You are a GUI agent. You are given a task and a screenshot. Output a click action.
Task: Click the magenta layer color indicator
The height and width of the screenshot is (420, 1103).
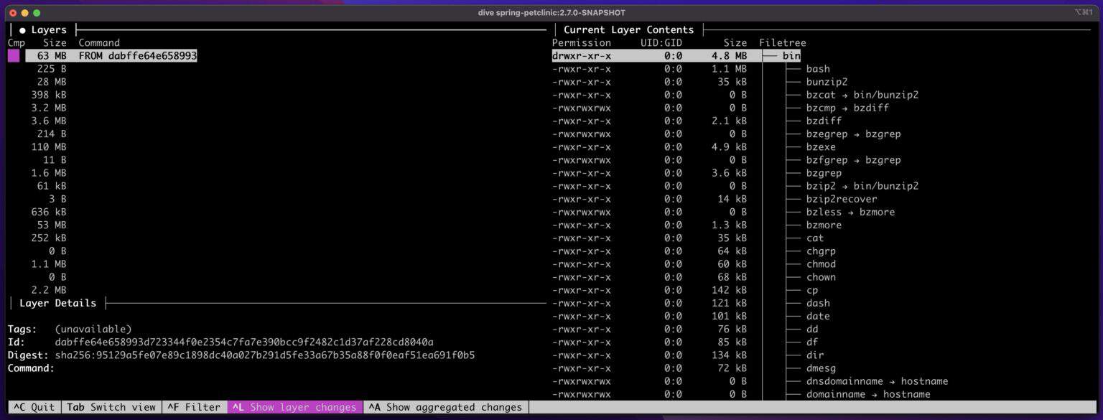click(x=15, y=55)
